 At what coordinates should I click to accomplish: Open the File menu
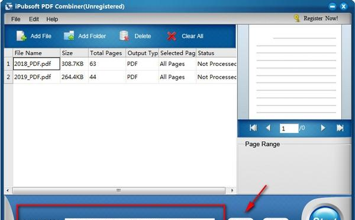point(15,20)
